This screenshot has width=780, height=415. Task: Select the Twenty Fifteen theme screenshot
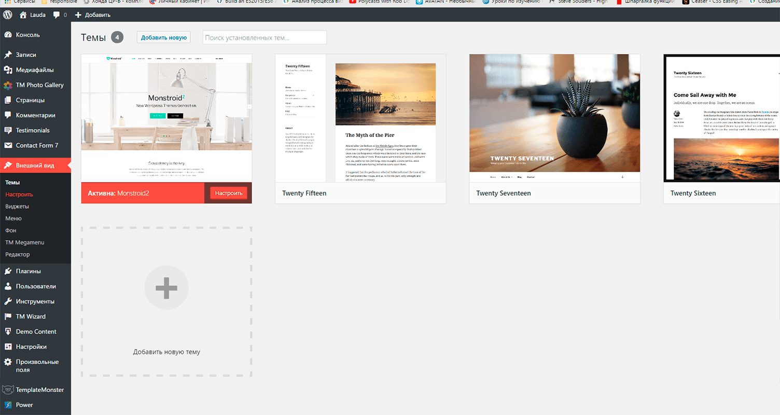(x=360, y=118)
